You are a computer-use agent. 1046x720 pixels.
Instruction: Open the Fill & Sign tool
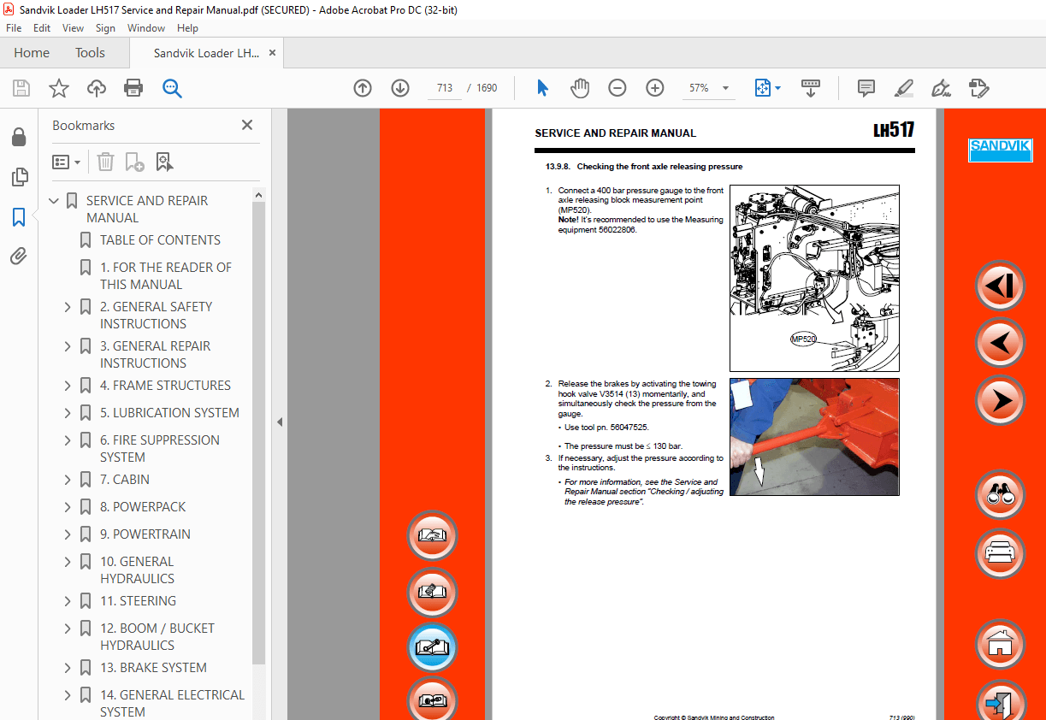pyautogui.click(x=941, y=87)
